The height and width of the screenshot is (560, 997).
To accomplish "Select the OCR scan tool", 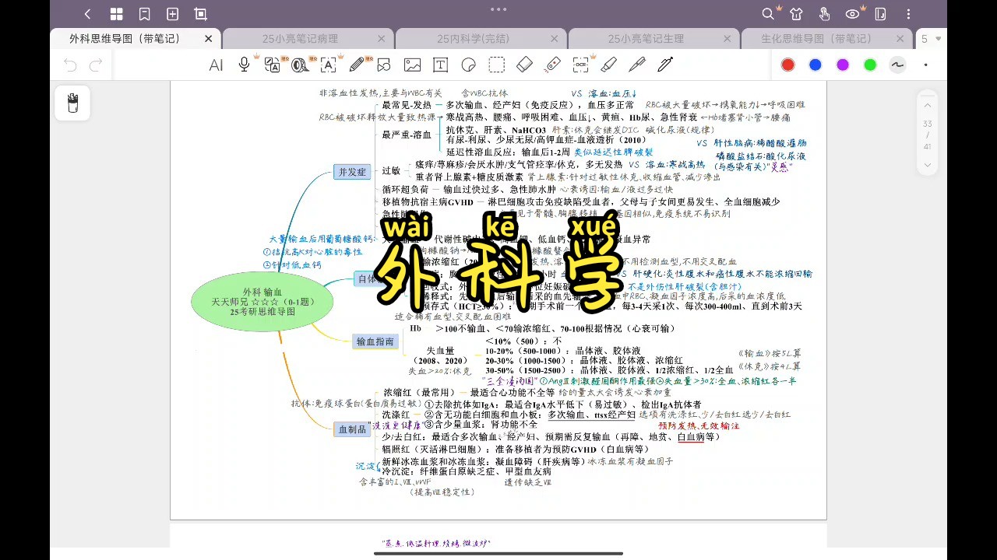I will point(581,65).
